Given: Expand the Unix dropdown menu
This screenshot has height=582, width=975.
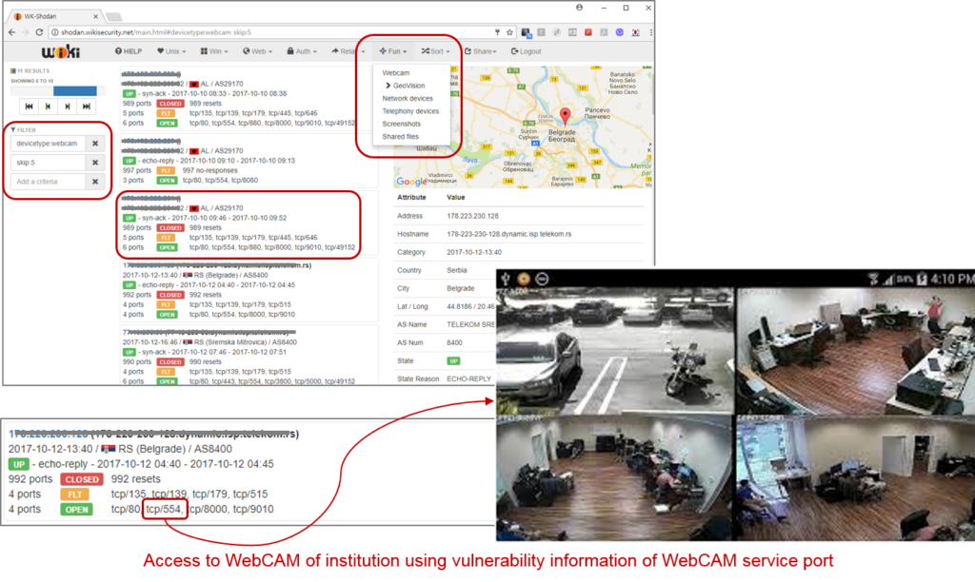Looking at the screenshot, I should [172, 51].
